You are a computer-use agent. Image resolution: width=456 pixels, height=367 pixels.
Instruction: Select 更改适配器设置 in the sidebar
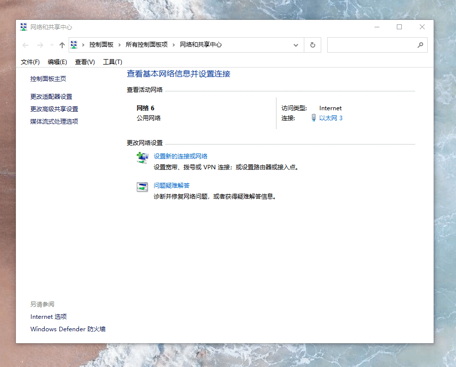pos(50,96)
